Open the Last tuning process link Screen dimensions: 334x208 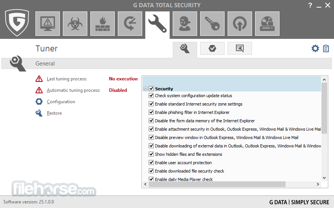pos(67,79)
